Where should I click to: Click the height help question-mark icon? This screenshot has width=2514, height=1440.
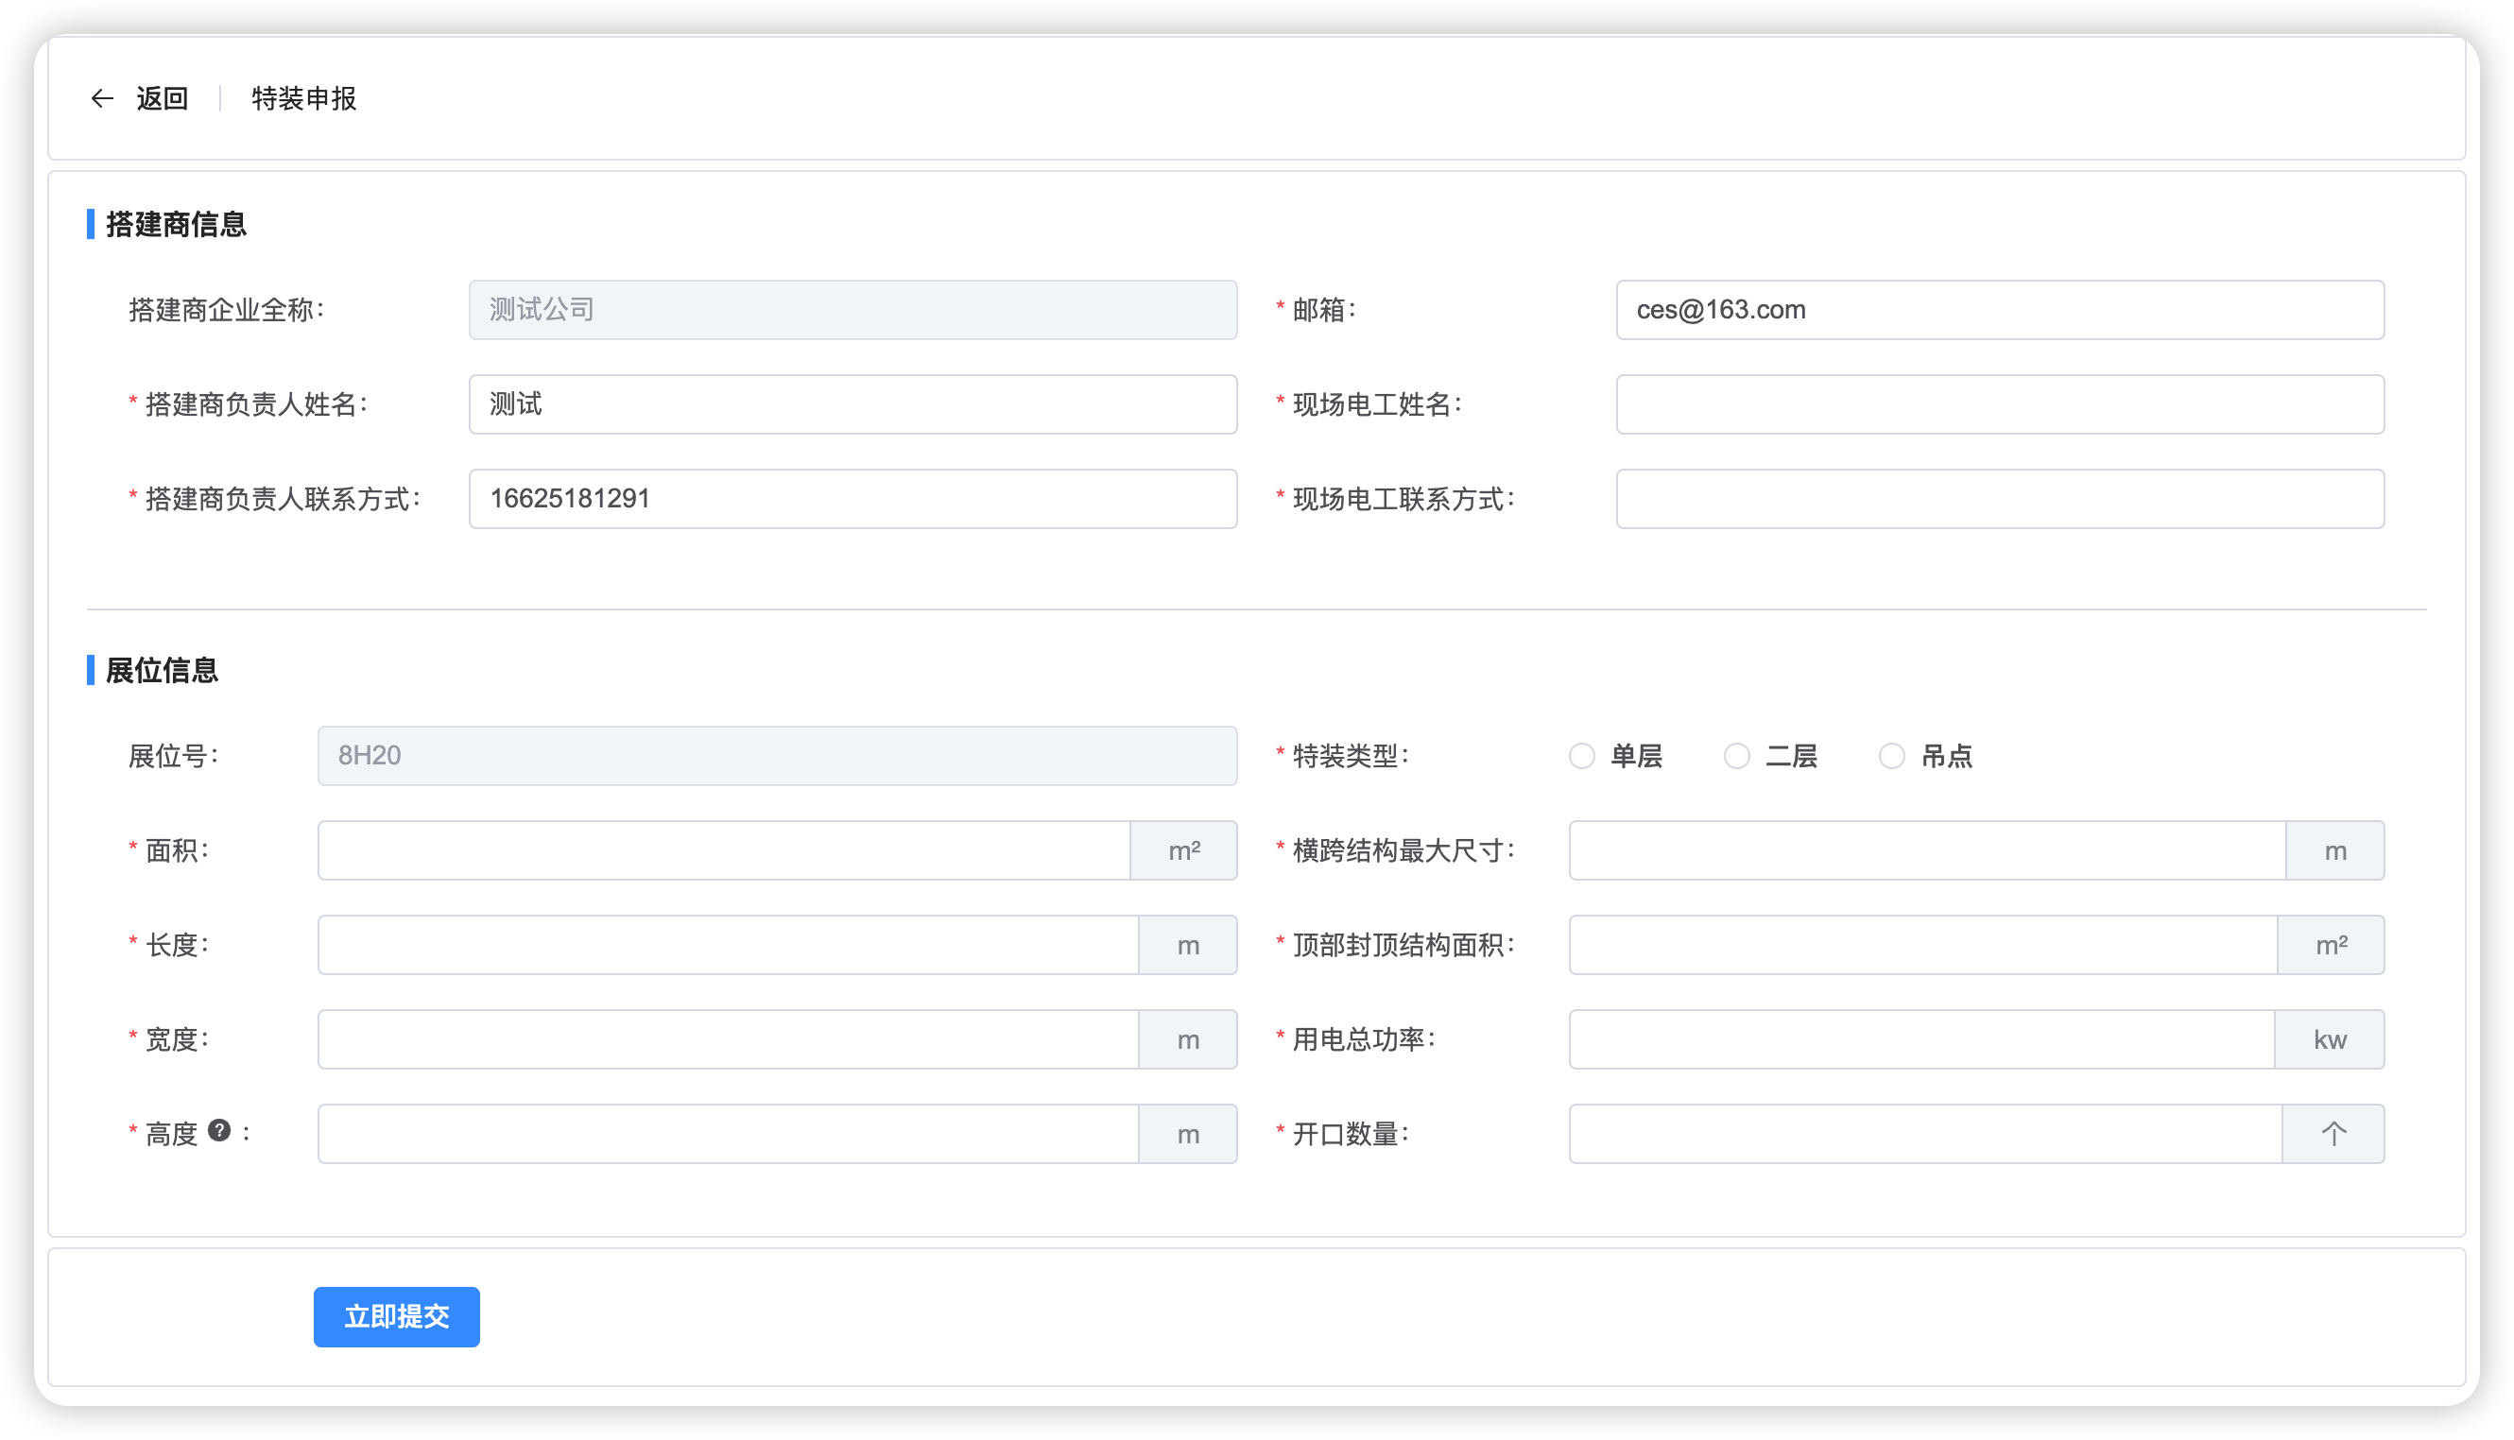pos(219,1130)
